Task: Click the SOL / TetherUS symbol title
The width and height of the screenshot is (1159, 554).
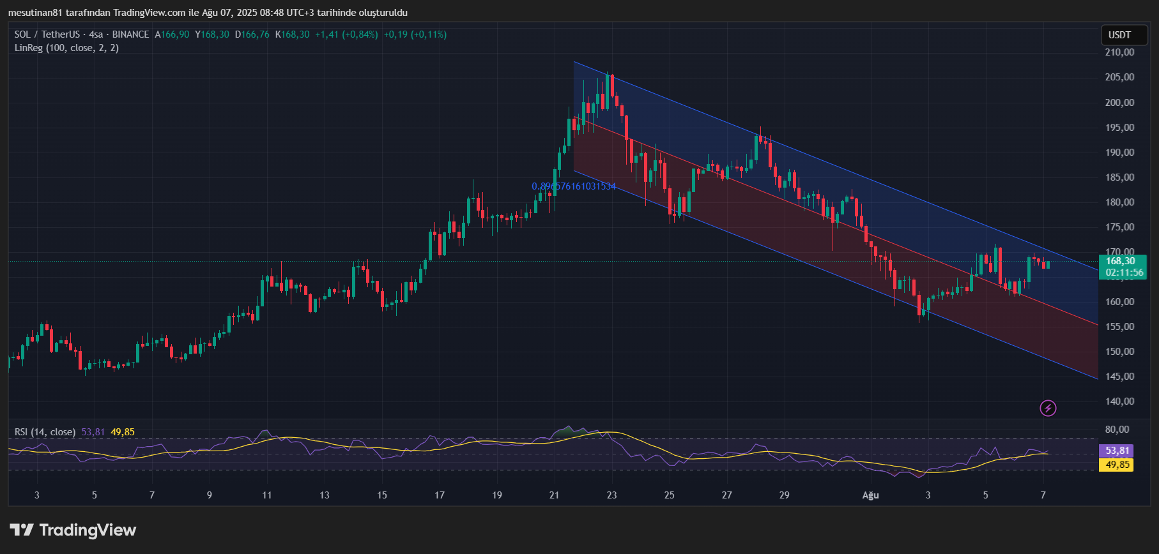Action: tap(47, 34)
